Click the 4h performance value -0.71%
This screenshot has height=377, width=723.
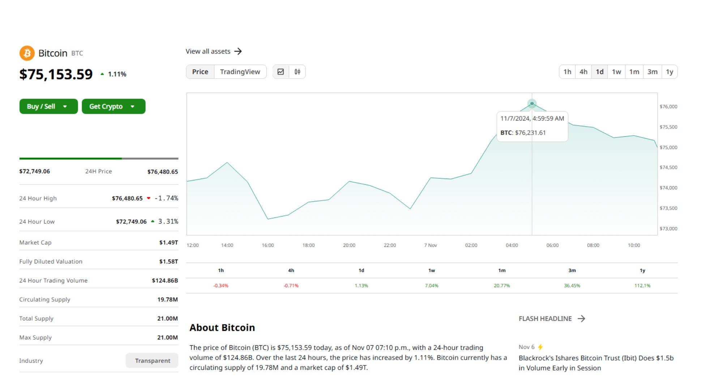point(291,285)
